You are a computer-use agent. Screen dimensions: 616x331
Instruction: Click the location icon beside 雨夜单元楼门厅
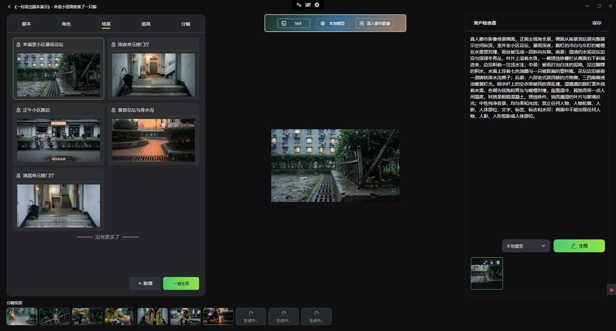[113, 44]
